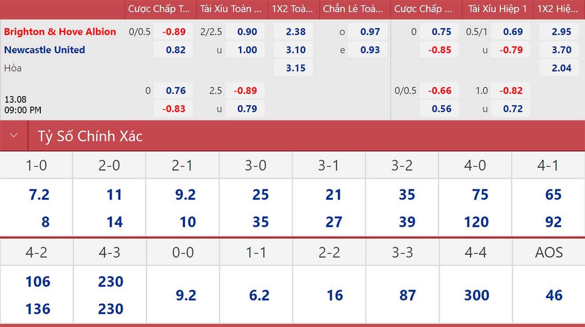Select the odd (o) odds 0.97
This screenshot has width=585, height=327.
tap(368, 32)
